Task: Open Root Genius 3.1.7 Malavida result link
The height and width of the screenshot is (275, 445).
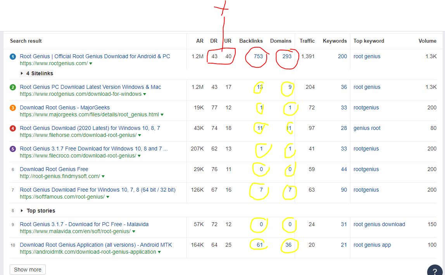Action: tap(84, 224)
